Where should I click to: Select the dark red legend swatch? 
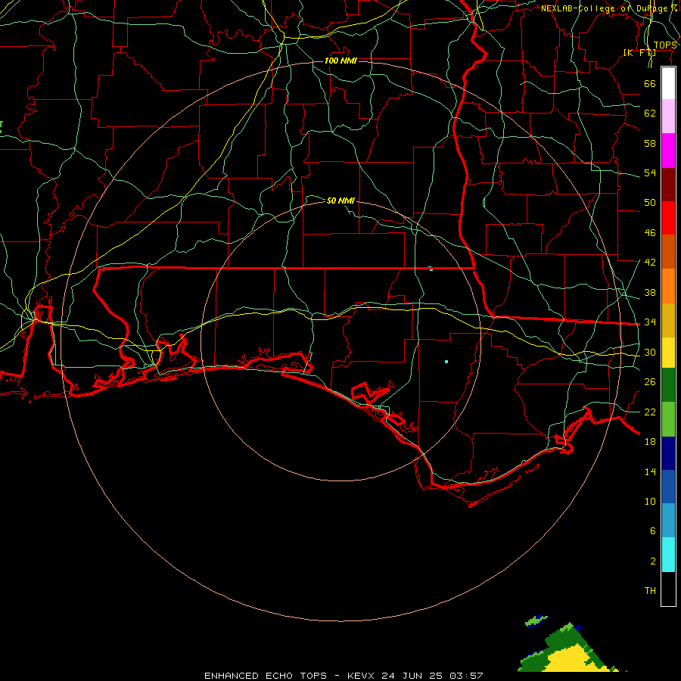click(668, 185)
